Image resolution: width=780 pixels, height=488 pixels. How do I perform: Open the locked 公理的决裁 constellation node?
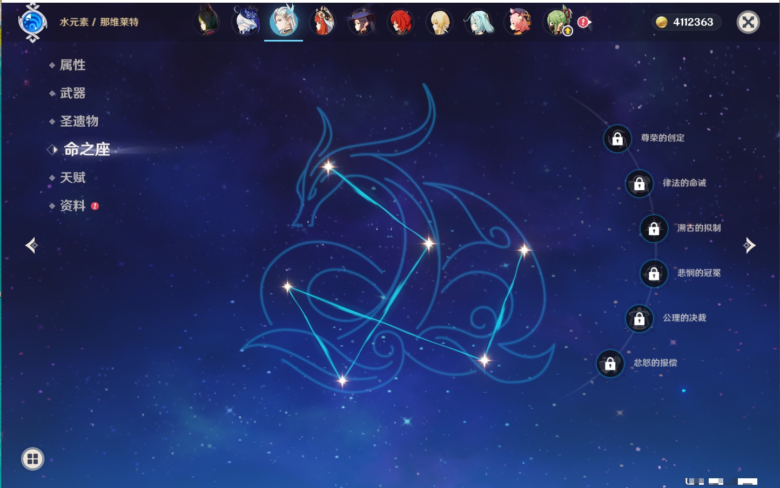click(x=640, y=319)
